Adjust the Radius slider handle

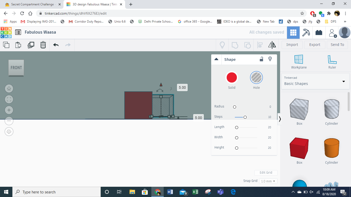click(x=235, y=107)
